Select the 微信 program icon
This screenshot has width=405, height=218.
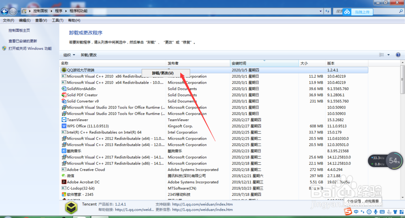coord(64,176)
